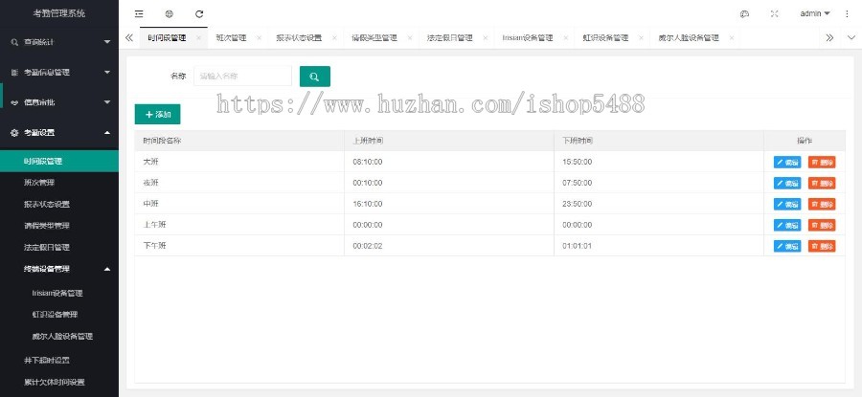Open 班次管理 in the sidebar

pyautogui.click(x=59, y=183)
